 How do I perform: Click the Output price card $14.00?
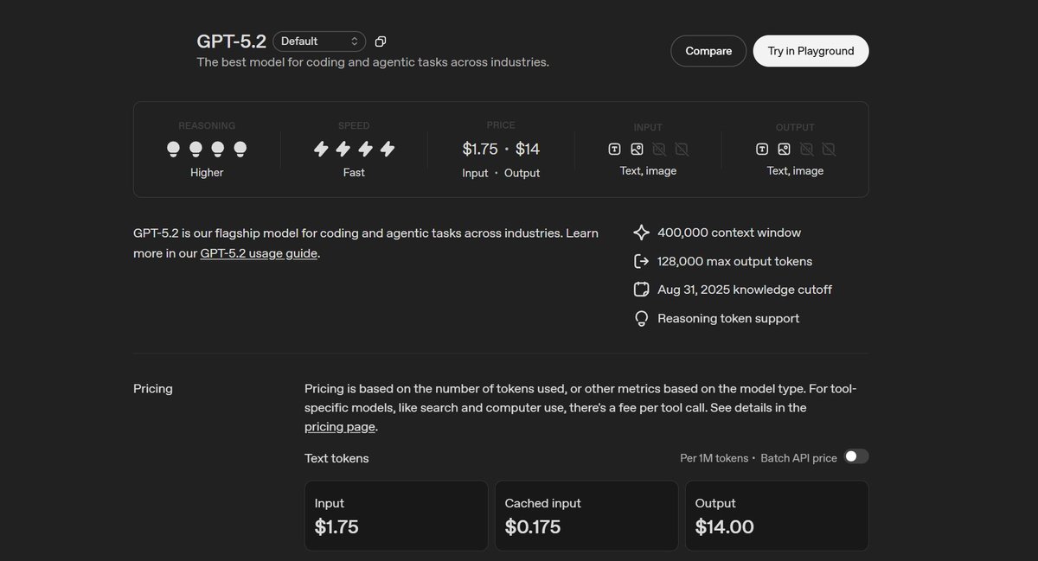pyautogui.click(x=777, y=516)
